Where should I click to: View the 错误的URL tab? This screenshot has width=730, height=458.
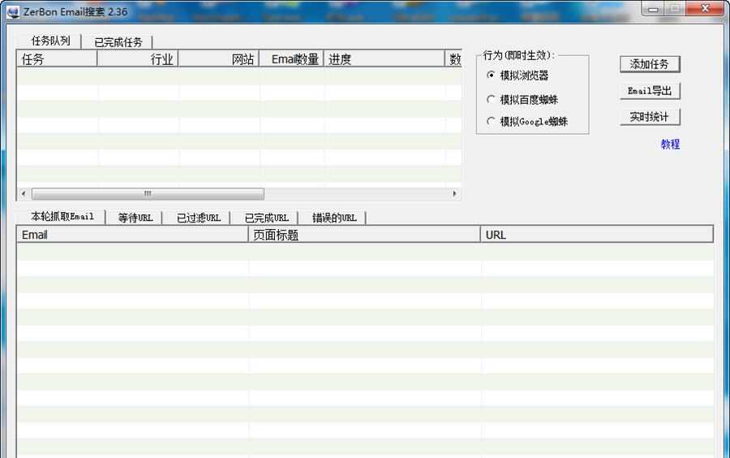[x=333, y=218]
